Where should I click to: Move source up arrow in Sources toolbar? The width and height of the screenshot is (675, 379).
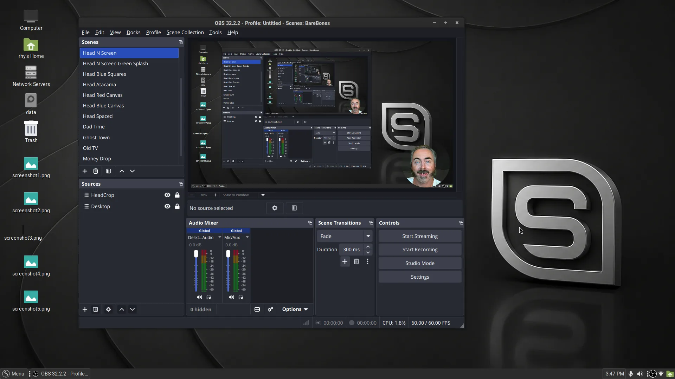click(x=122, y=309)
